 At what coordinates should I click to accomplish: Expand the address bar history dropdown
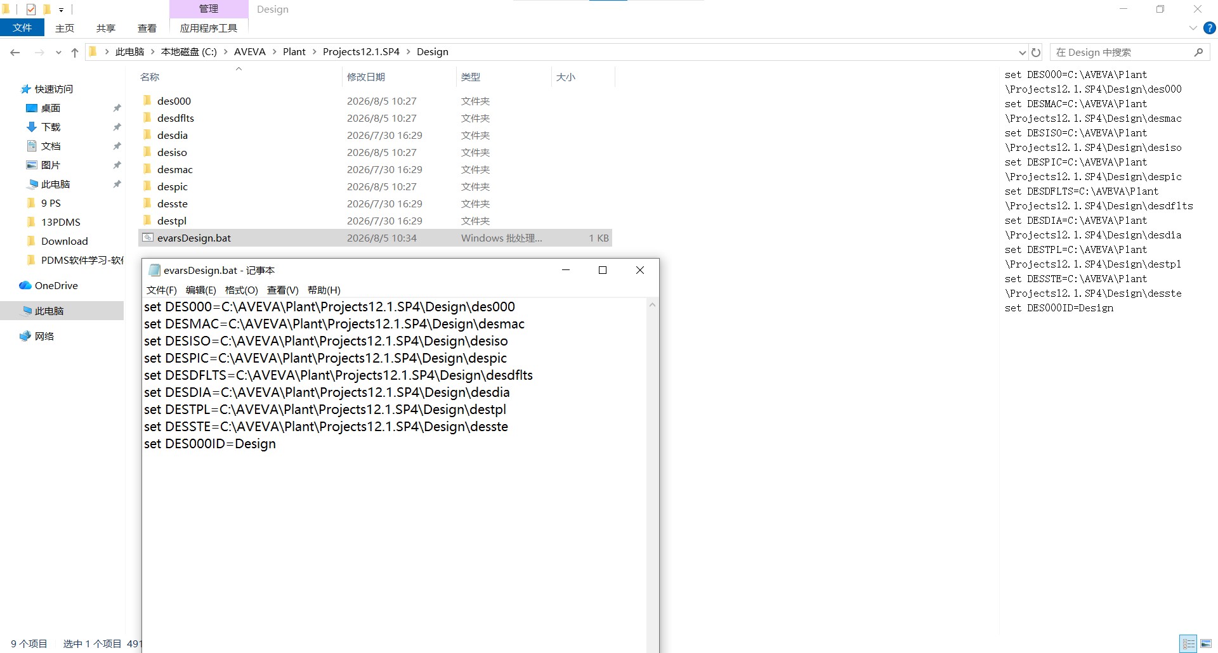[1022, 53]
